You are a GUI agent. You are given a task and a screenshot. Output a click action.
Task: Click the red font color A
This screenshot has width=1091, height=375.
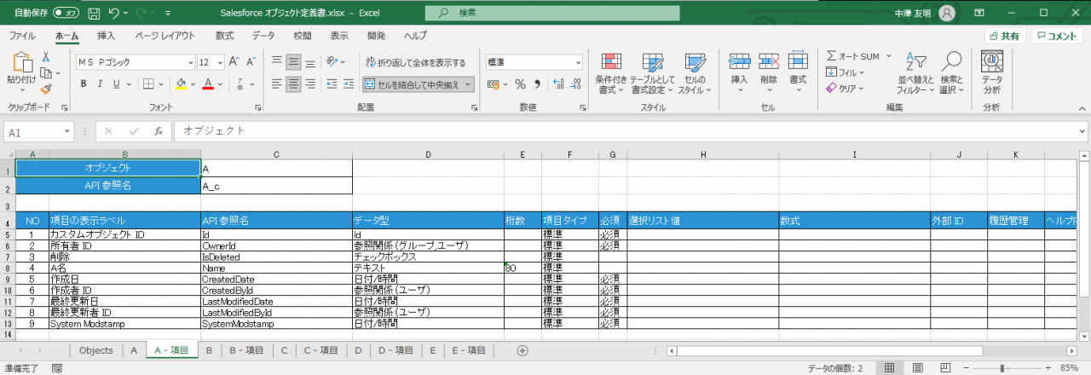207,84
